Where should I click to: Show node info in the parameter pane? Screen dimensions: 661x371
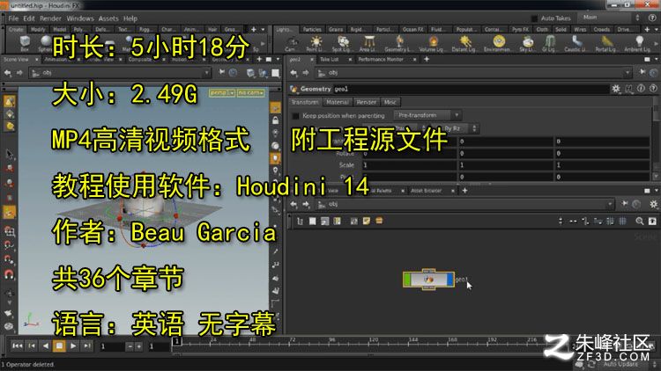pyautogui.click(x=641, y=88)
